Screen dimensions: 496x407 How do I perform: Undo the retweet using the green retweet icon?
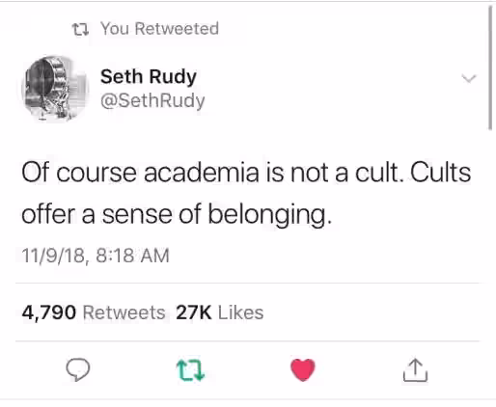(190, 370)
